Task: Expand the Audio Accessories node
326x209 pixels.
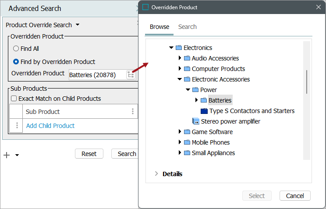Action: point(180,58)
